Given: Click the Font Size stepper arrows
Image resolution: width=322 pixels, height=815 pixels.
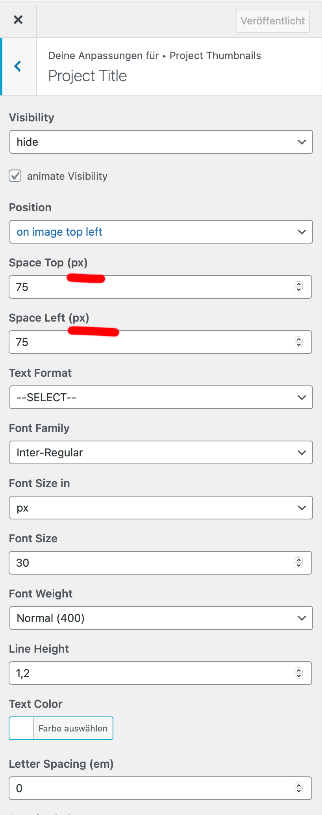Looking at the screenshot, I should (x=299, y=563).
